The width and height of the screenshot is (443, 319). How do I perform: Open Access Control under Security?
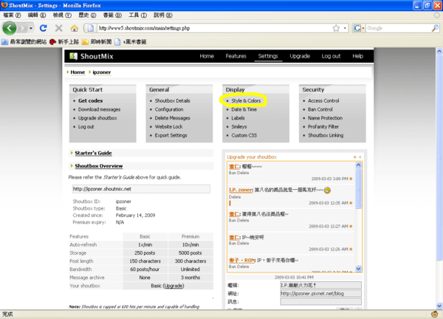click(323, 100)
